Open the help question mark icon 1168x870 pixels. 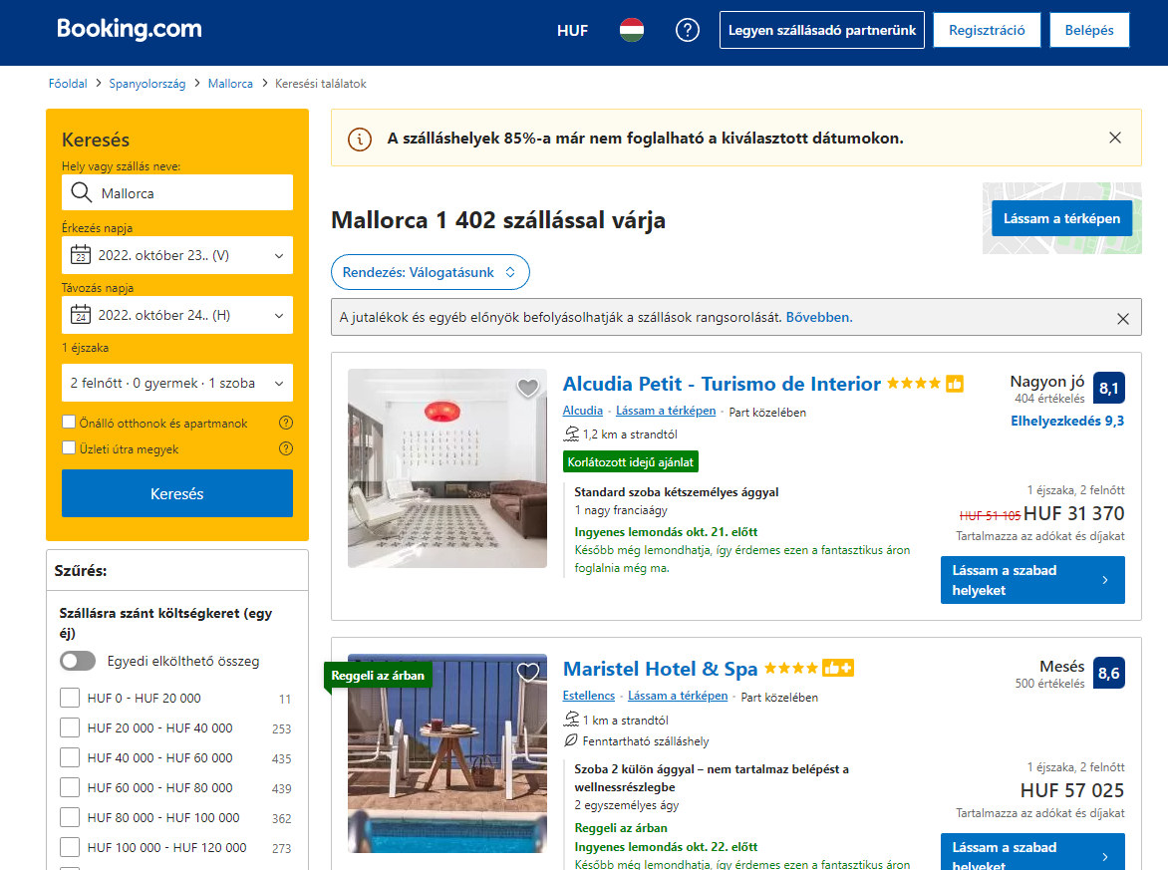[x=687, y=30]
